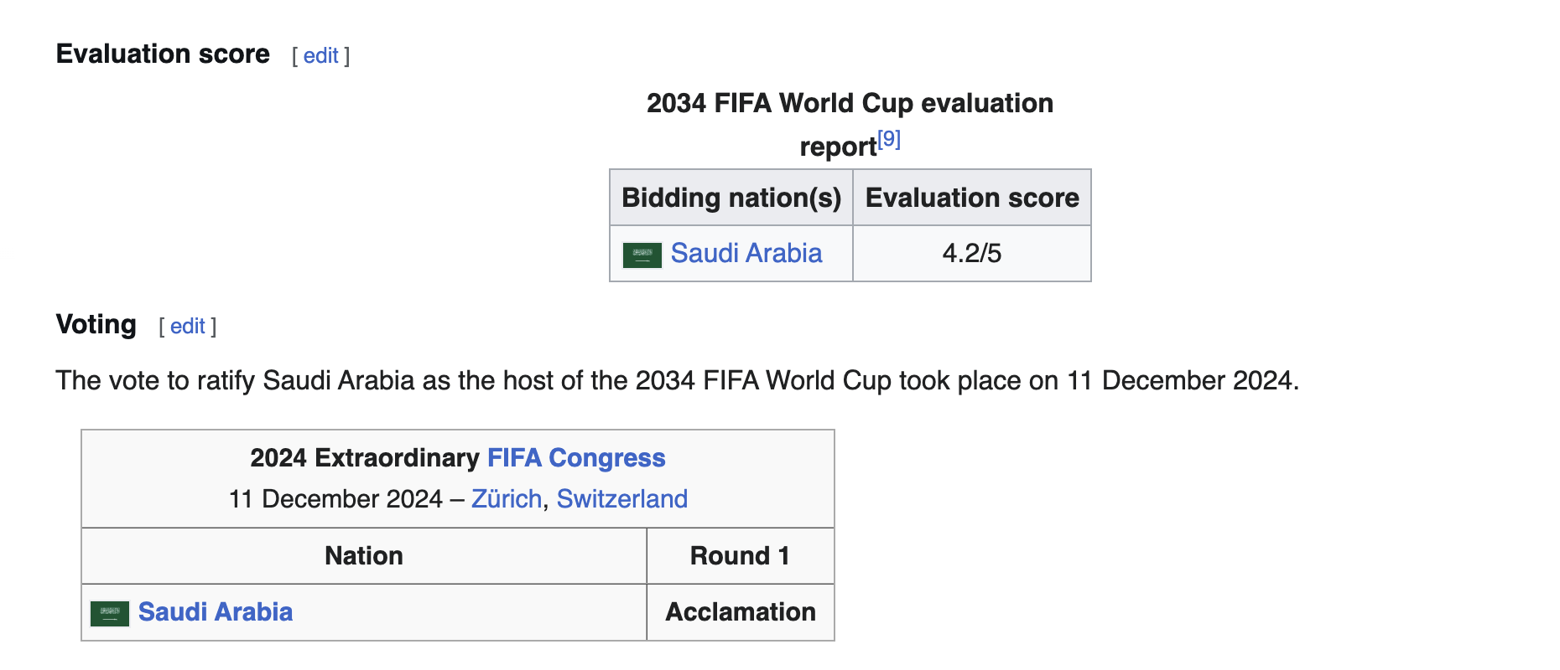The height and width of the screenshot is (670, 1560).
Task: Visit the Zürich link
Action: pyautogui.click(x=507, y=499)
